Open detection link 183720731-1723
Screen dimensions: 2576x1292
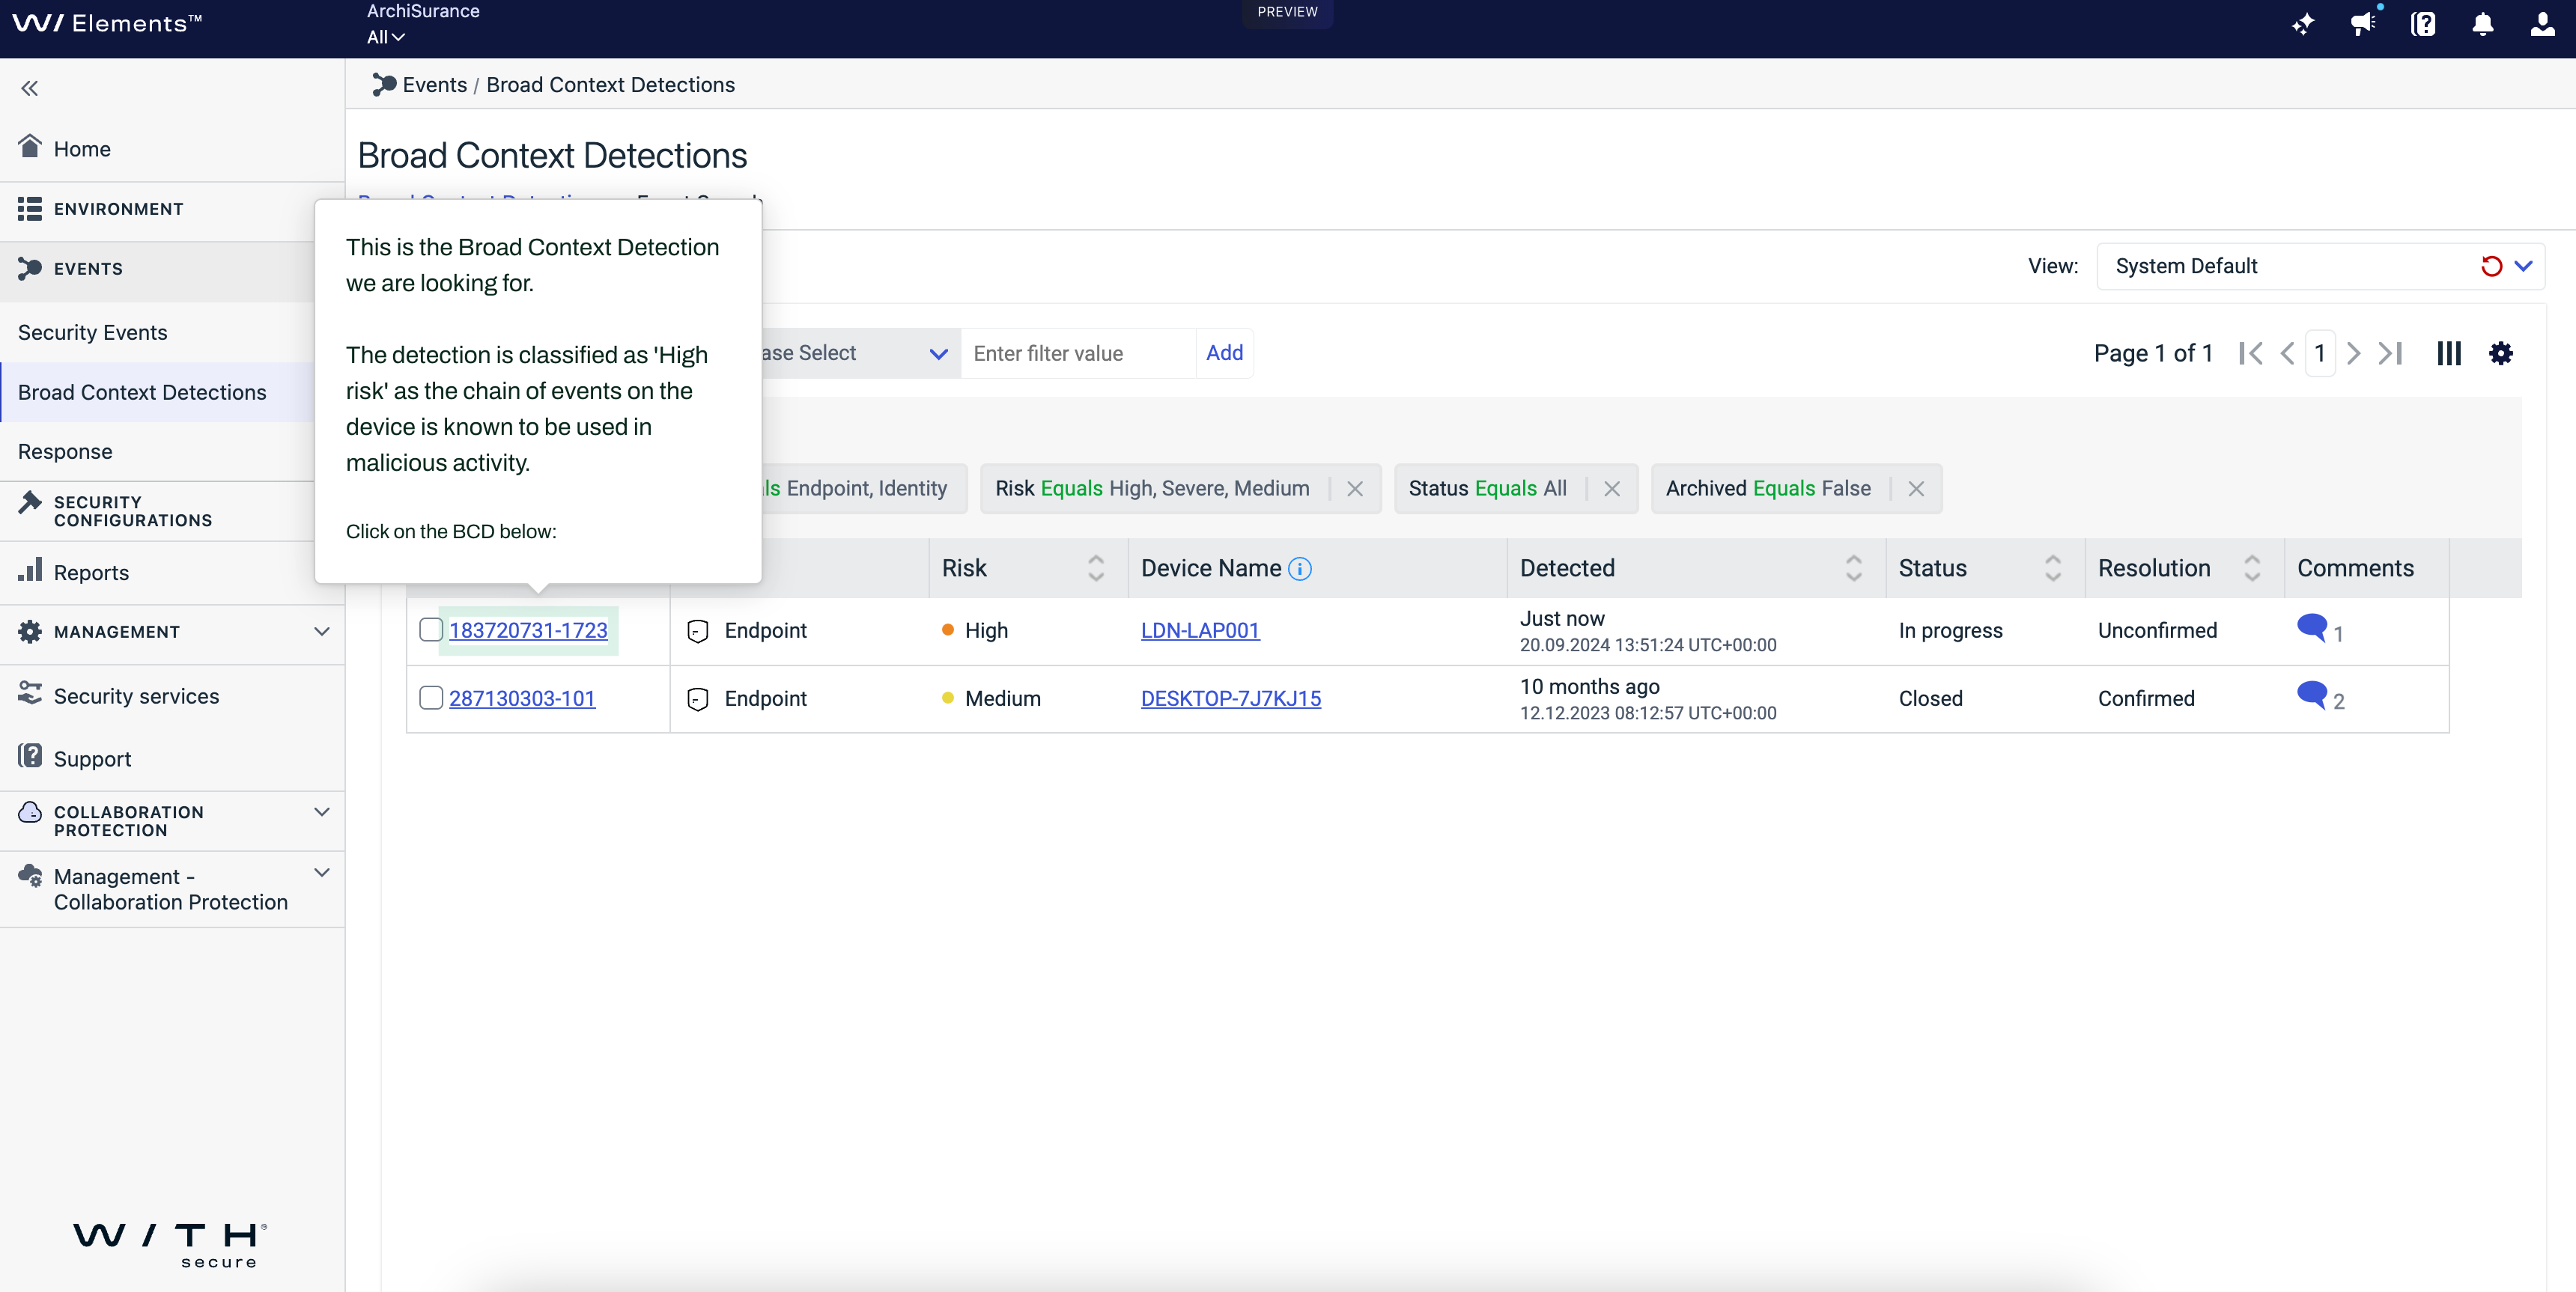pyautogui.click(x=528, y=630)
